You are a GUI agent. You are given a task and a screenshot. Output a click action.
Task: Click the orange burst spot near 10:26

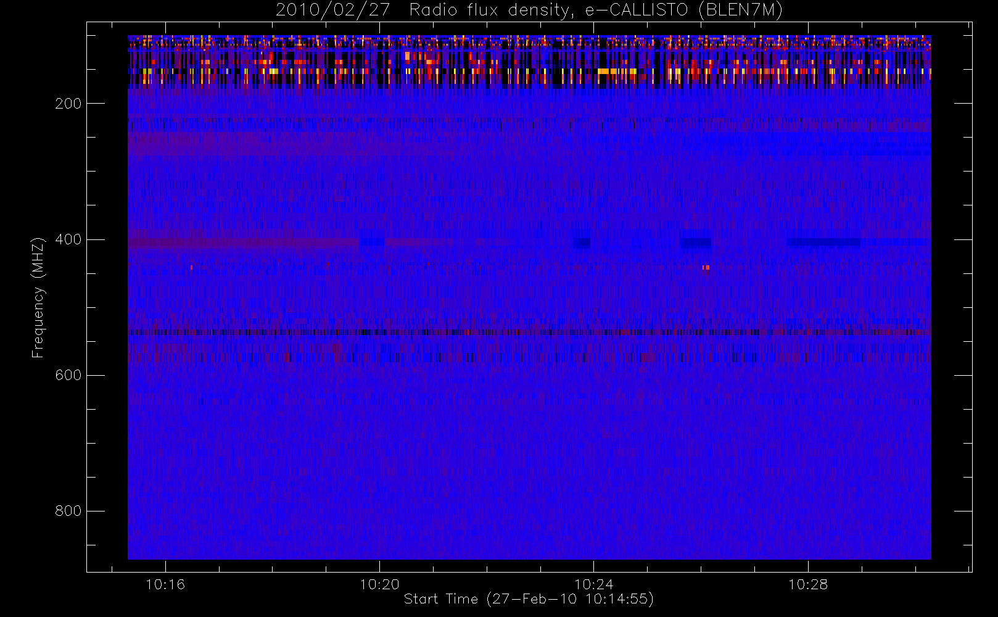[706, 268]
